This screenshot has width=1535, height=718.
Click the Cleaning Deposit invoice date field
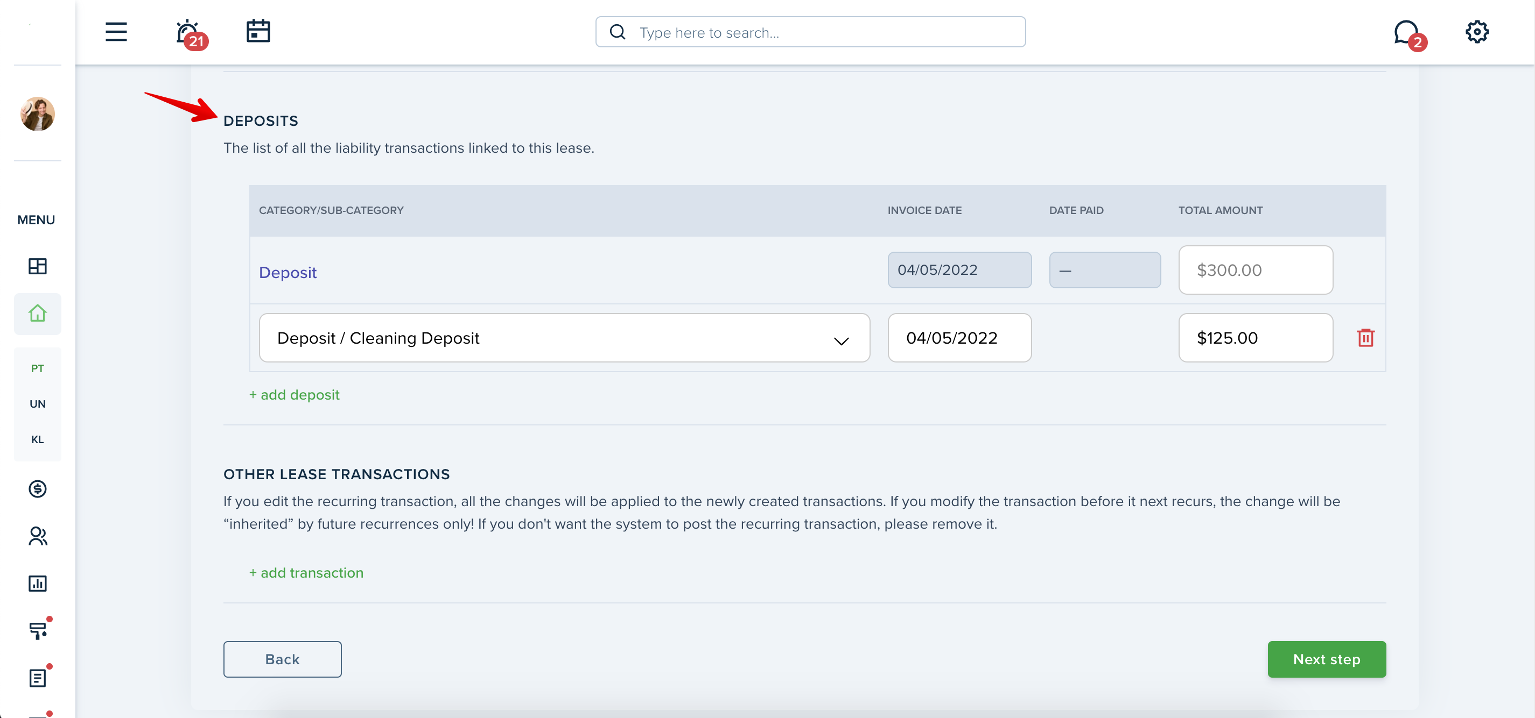pyautogui.click(x=959, y=338)
